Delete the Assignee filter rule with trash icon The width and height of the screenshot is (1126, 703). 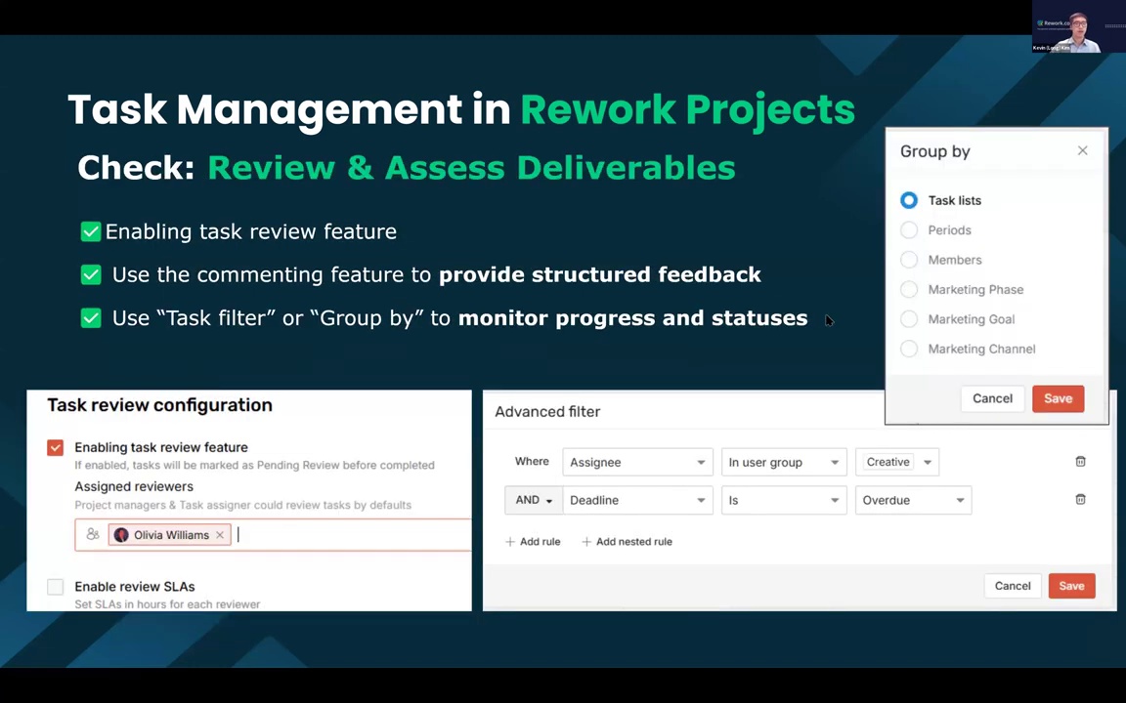tap(1080, 461)
